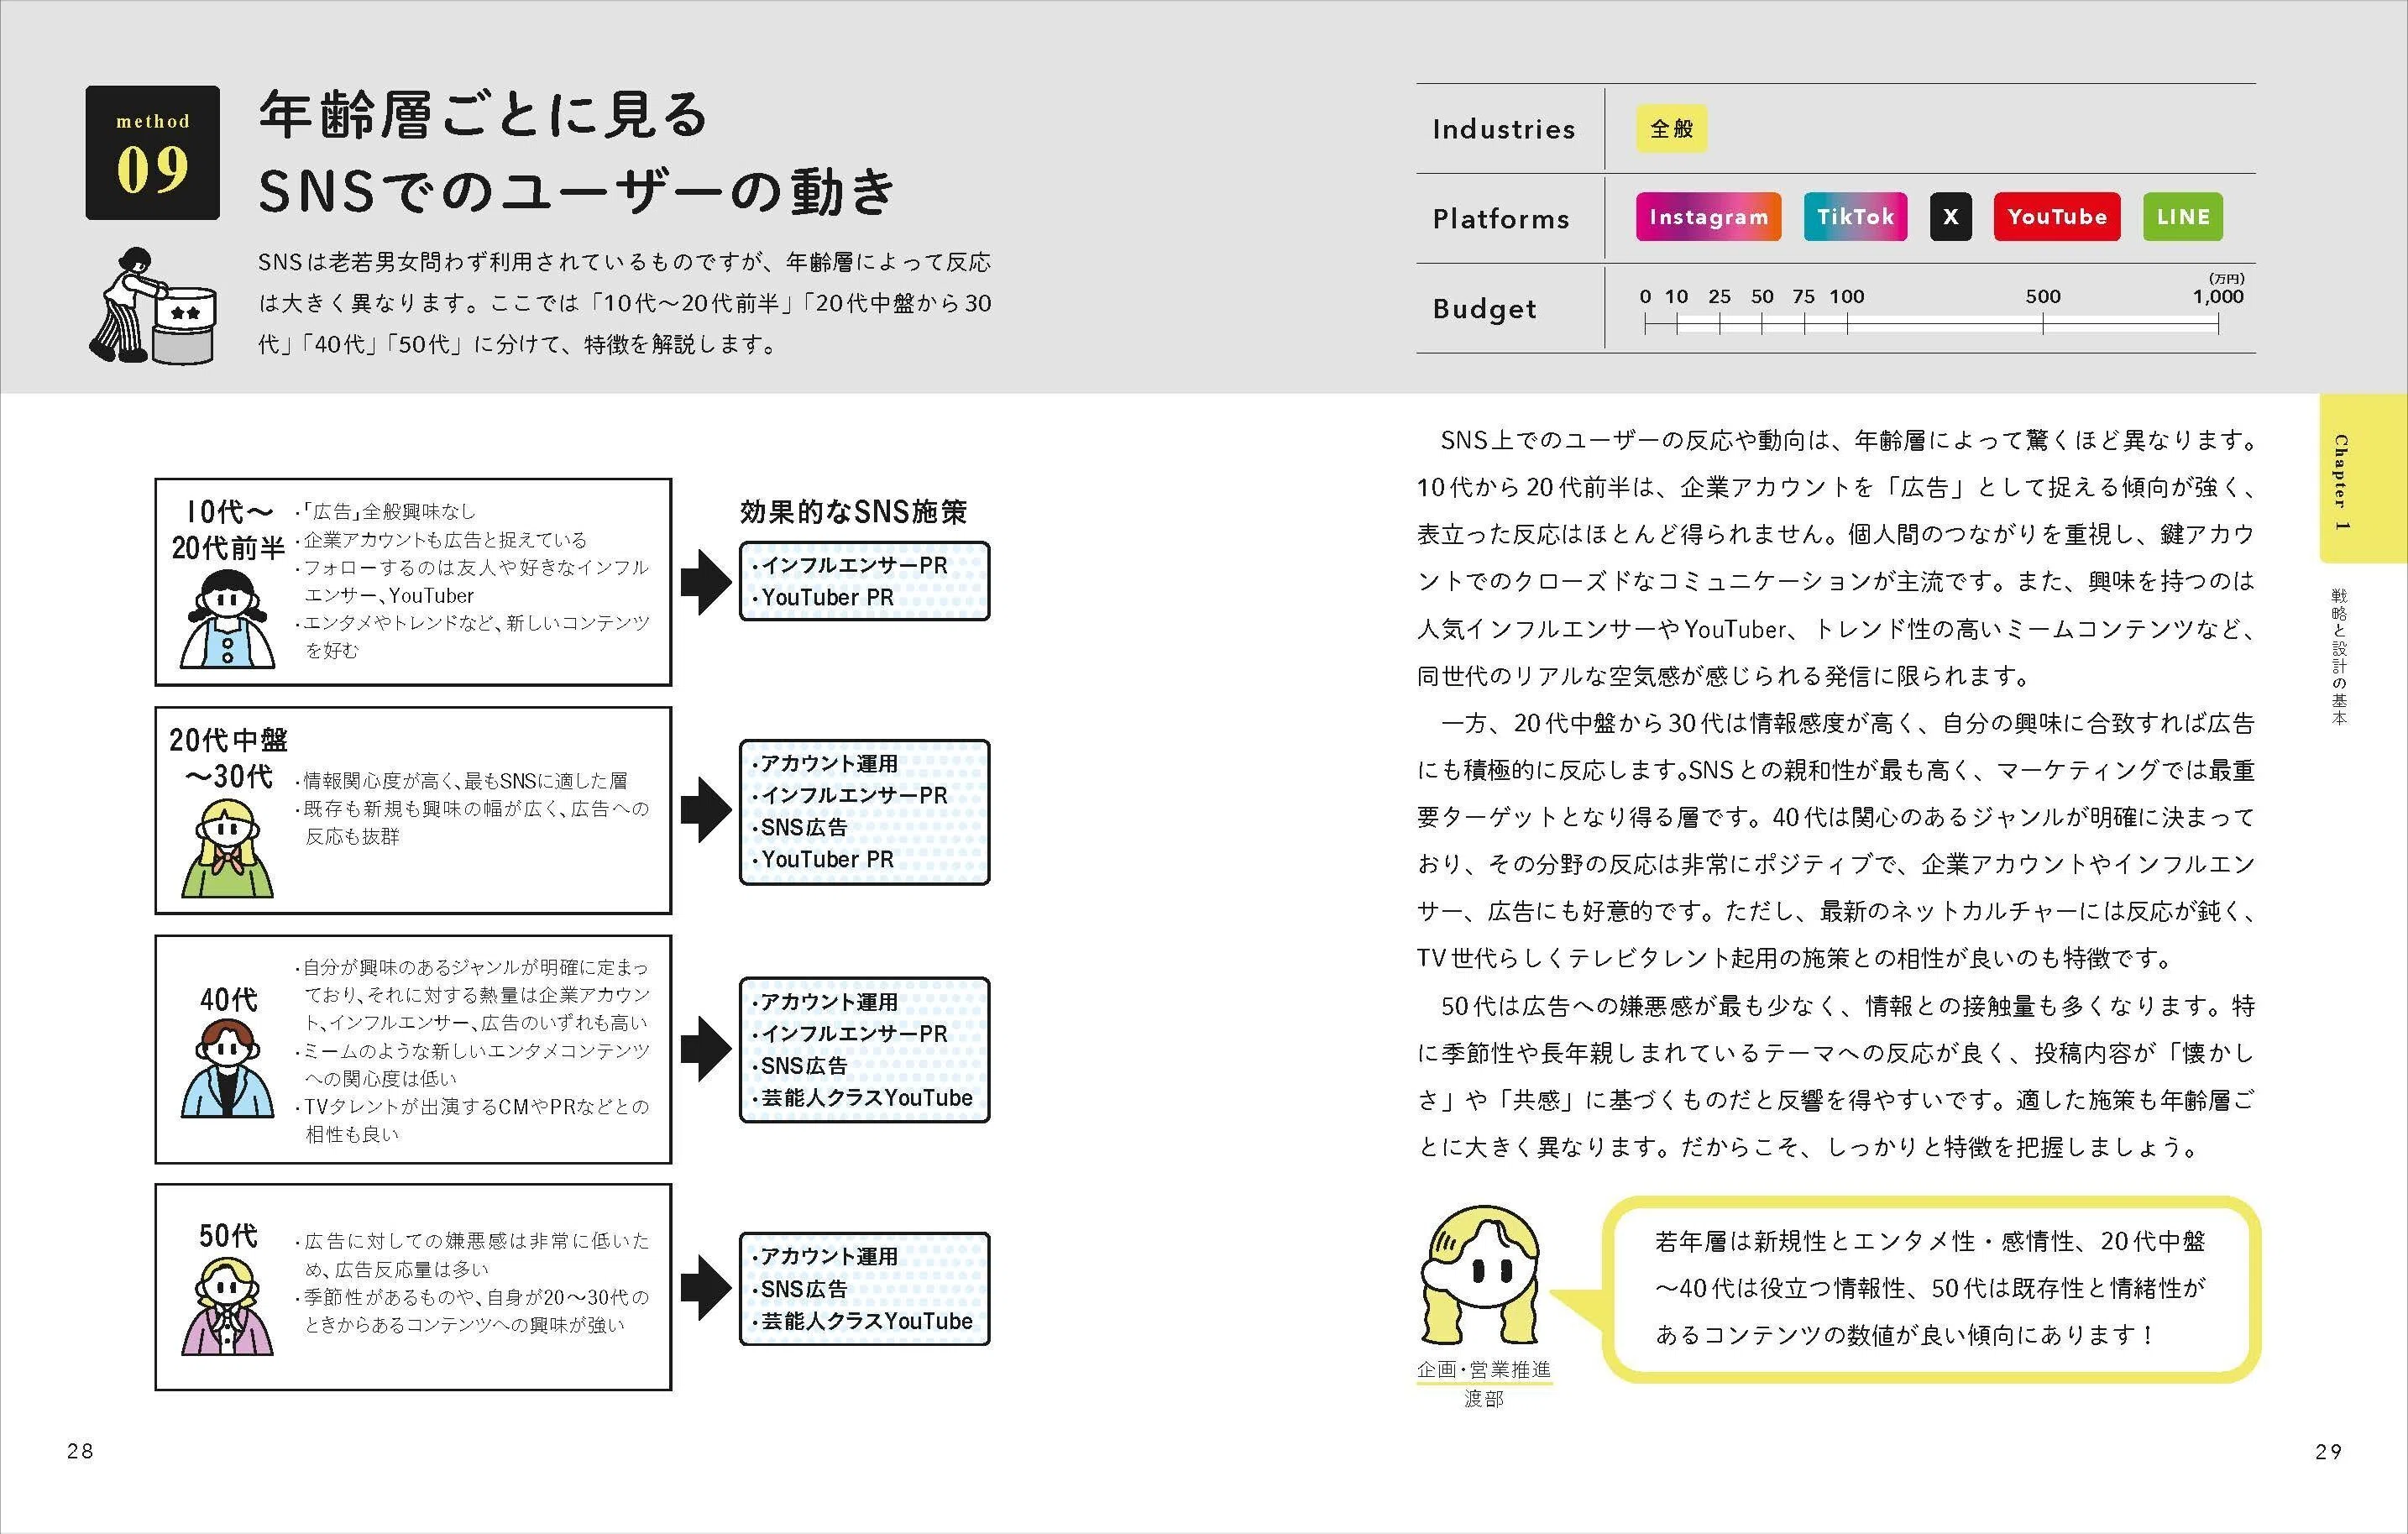Click the Chapter 1 yellow side tab
The width and height of the screenshot is (2408, 1534).
(2364, 478)
